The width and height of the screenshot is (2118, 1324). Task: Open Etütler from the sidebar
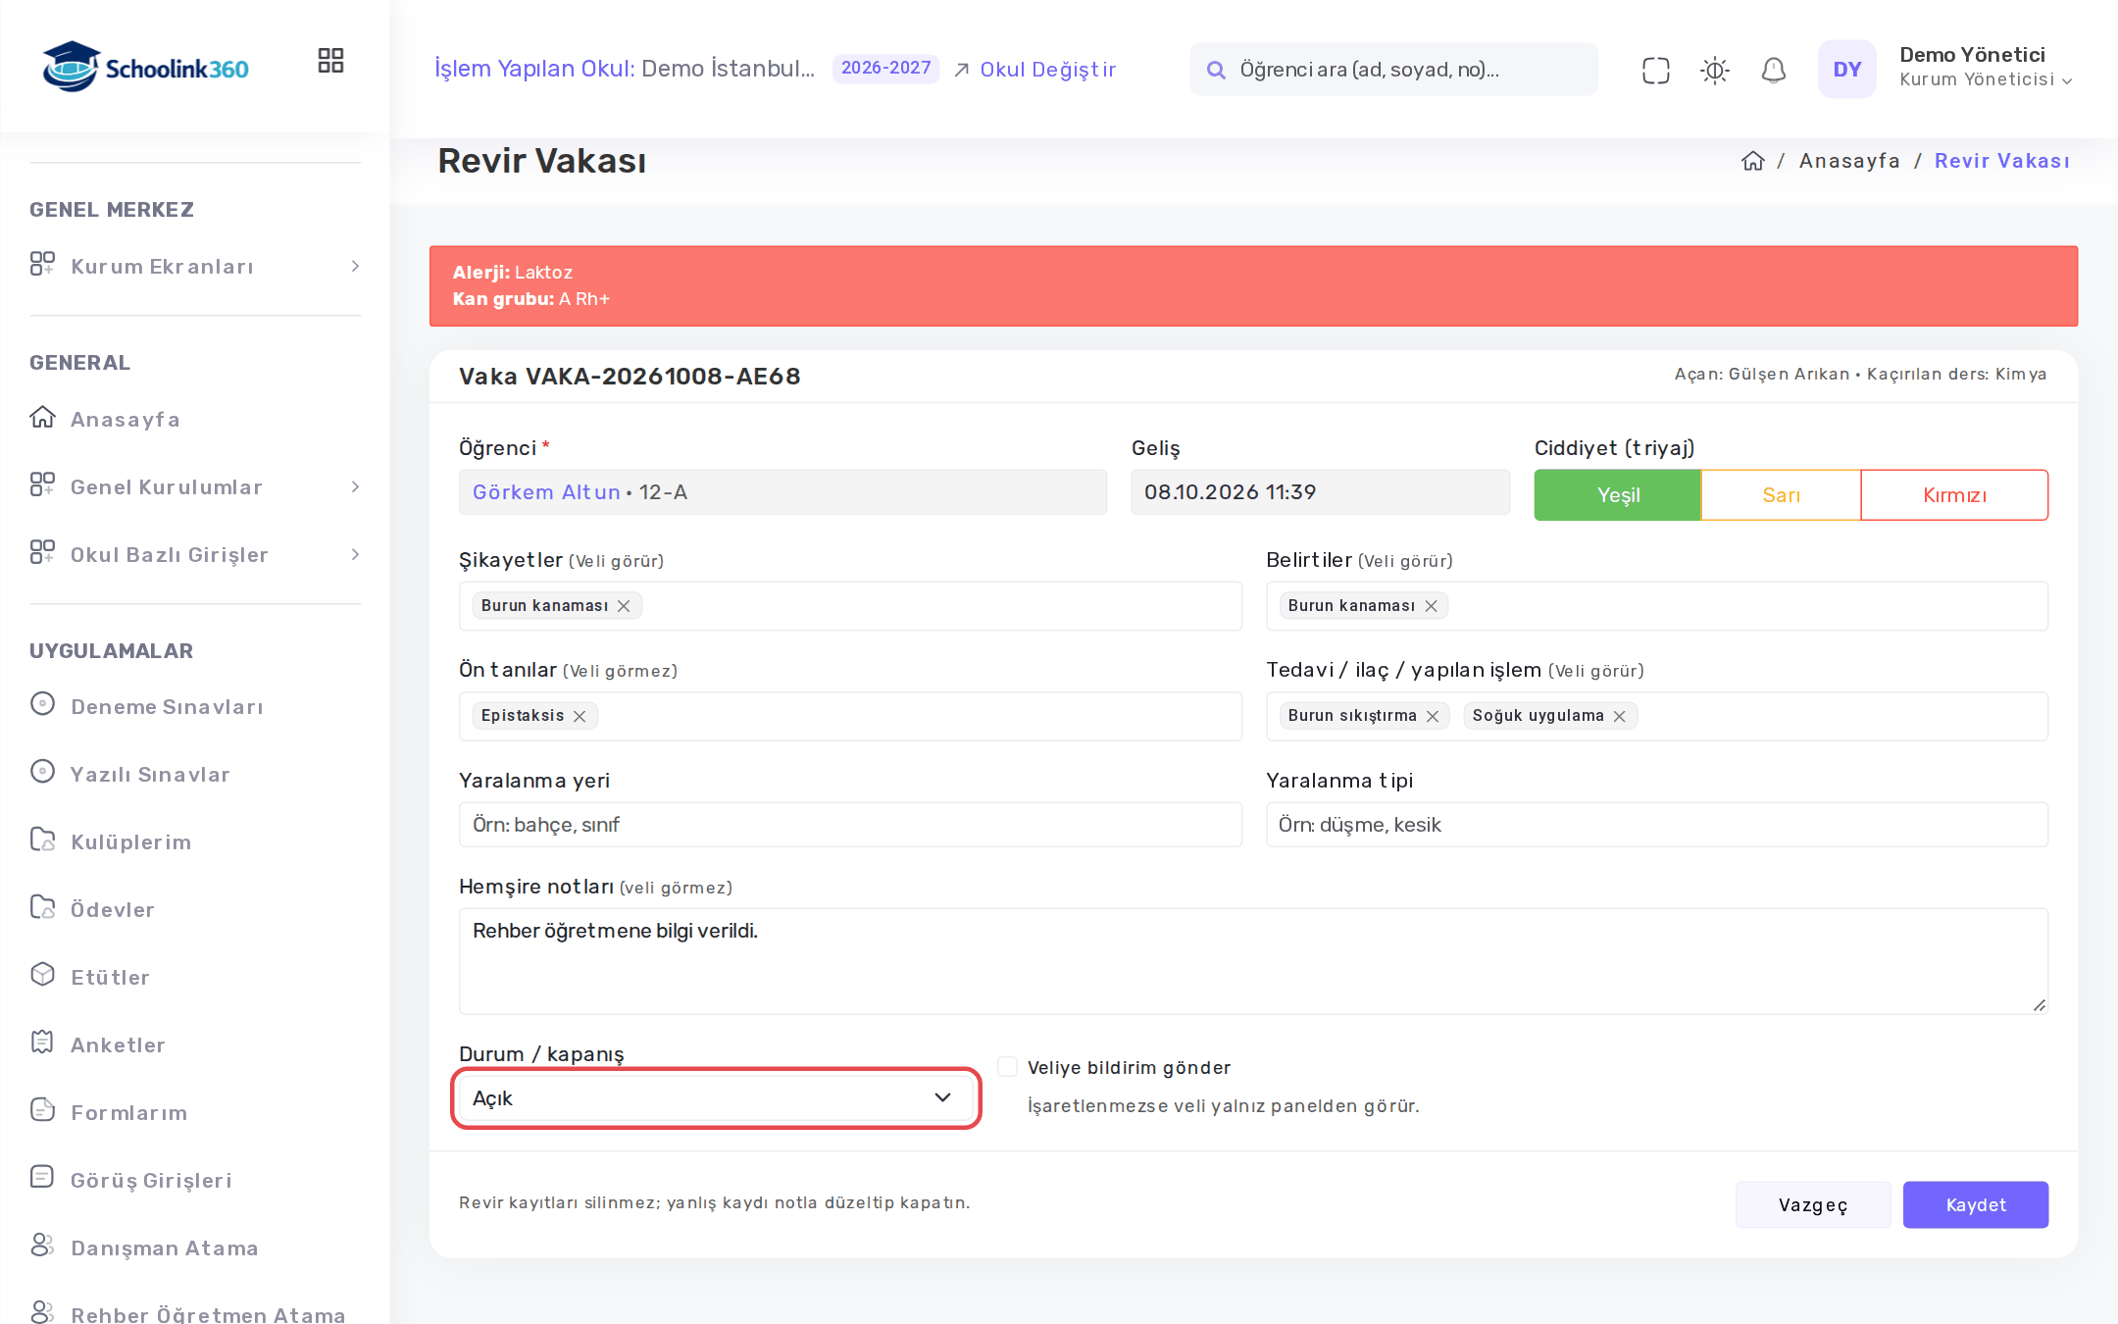110,977
